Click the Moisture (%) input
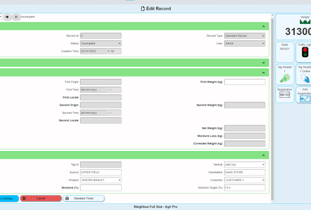Image resolution: width=311 pixels, height=210 pixels. (x=101, y=188)
